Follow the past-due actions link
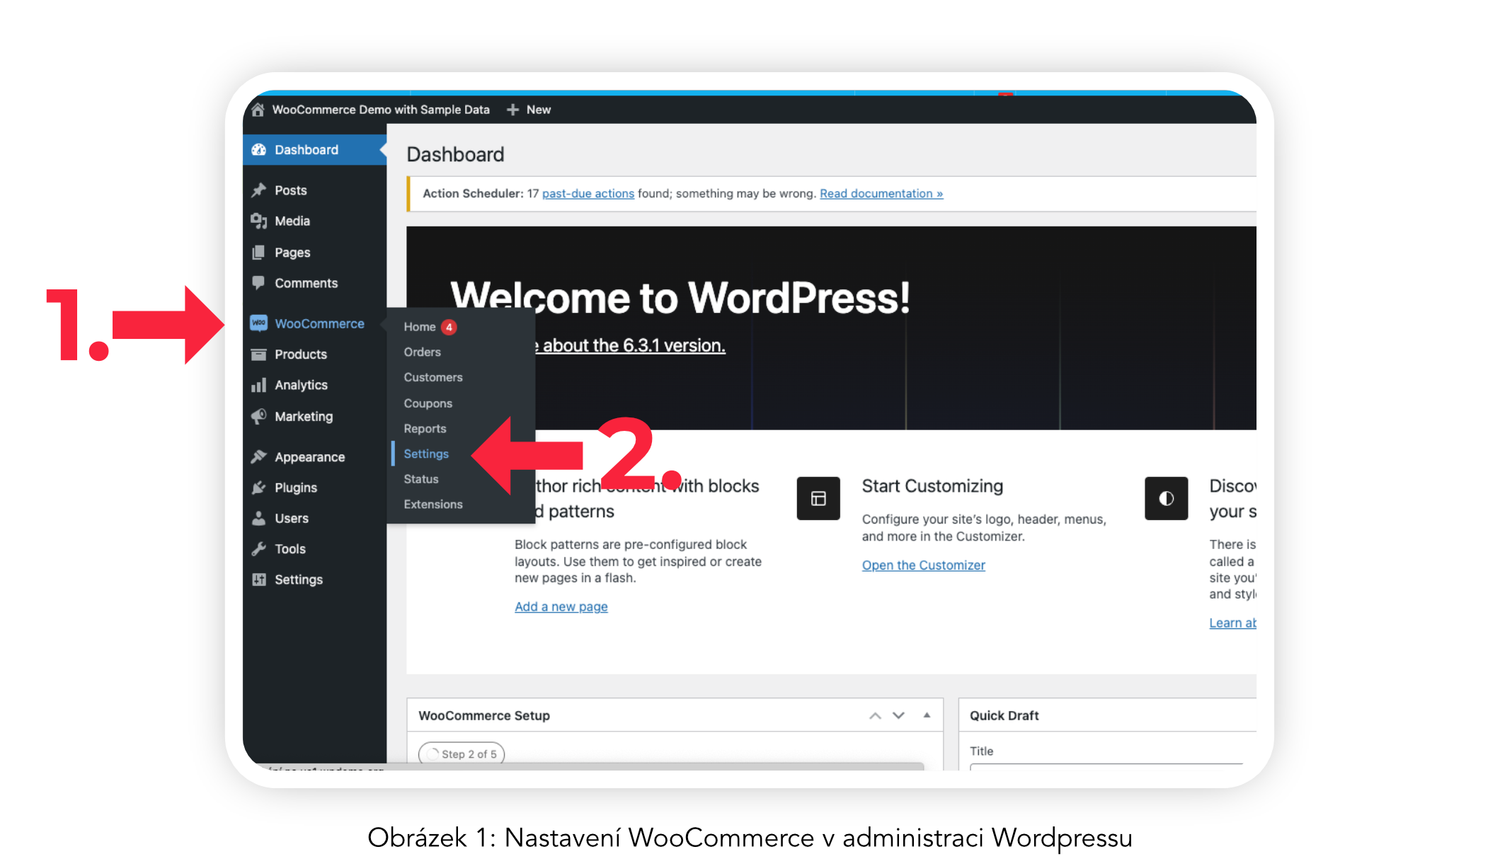The width and height of the screenshot is (1500, 866). point(588,193)
